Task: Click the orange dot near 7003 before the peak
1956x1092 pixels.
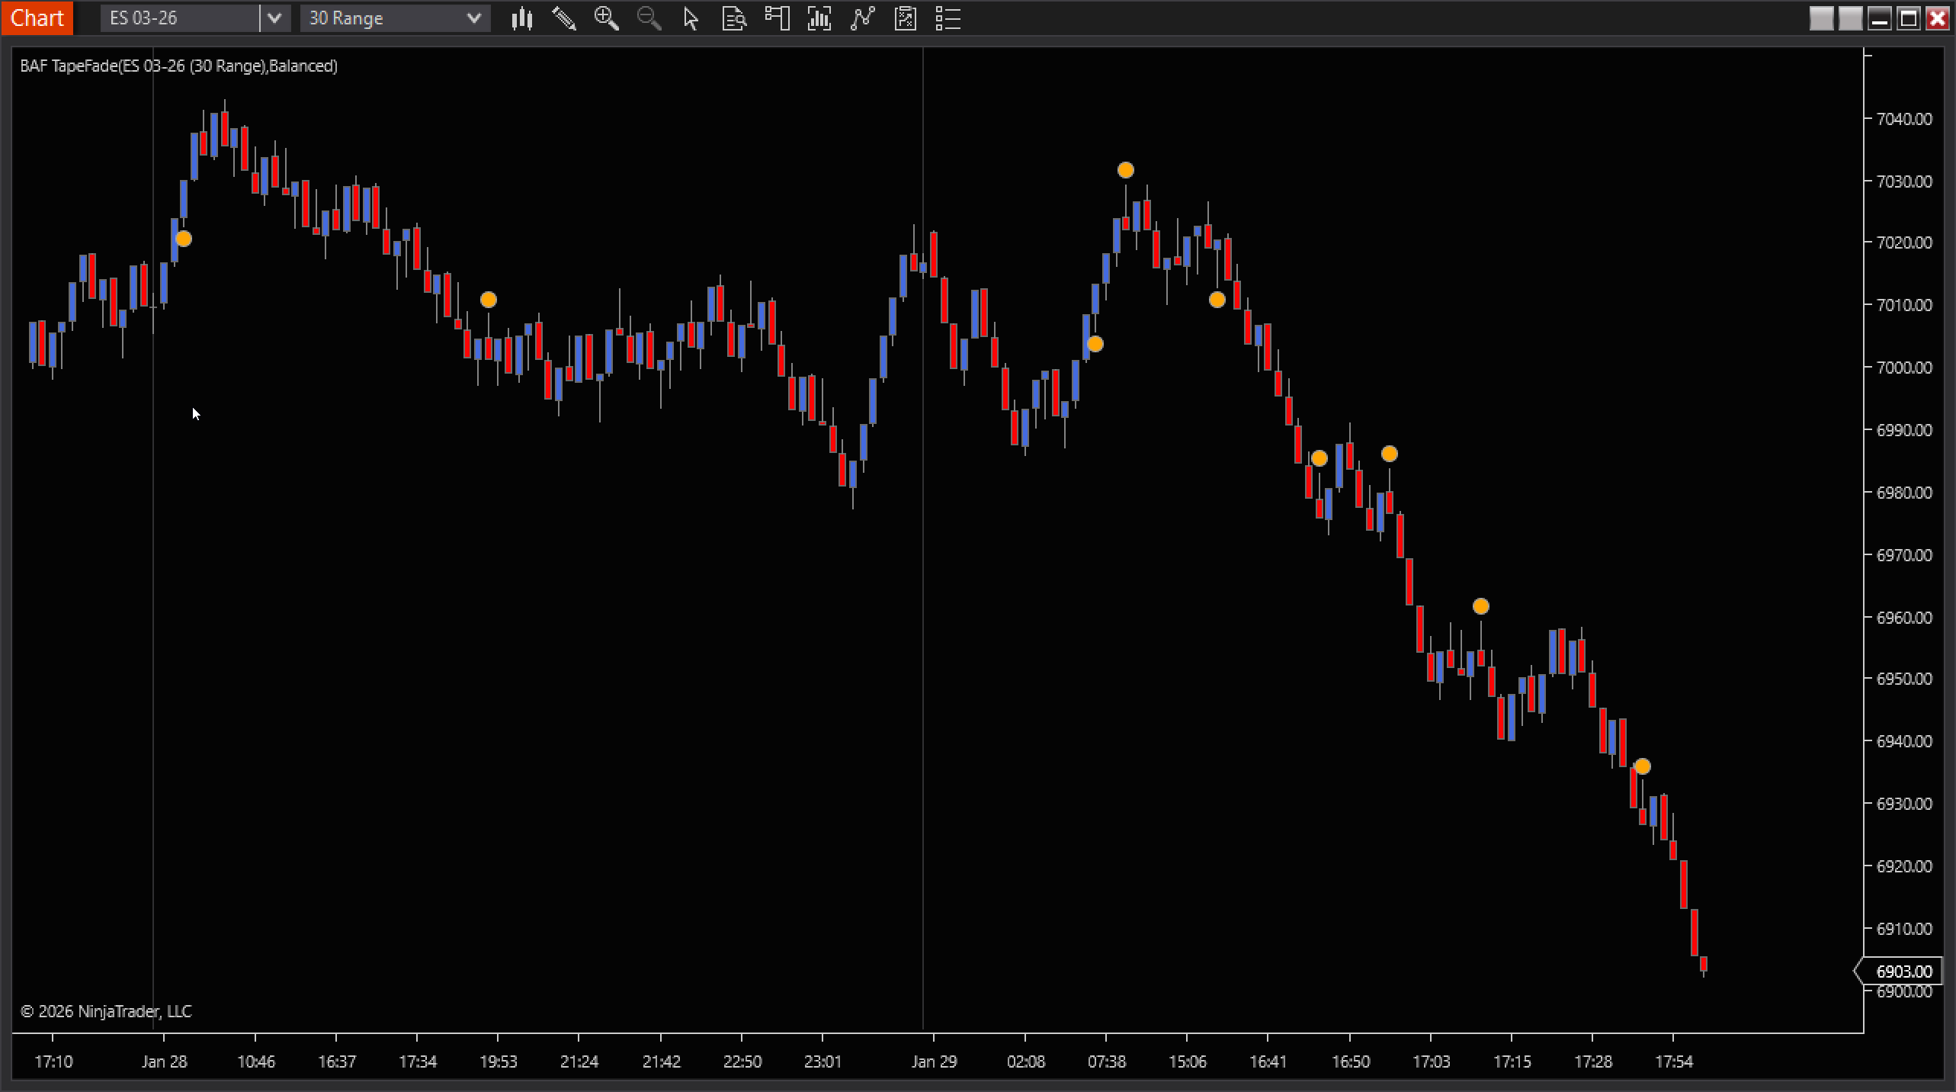Action: pyautogui.click(x=1095, y=344)
